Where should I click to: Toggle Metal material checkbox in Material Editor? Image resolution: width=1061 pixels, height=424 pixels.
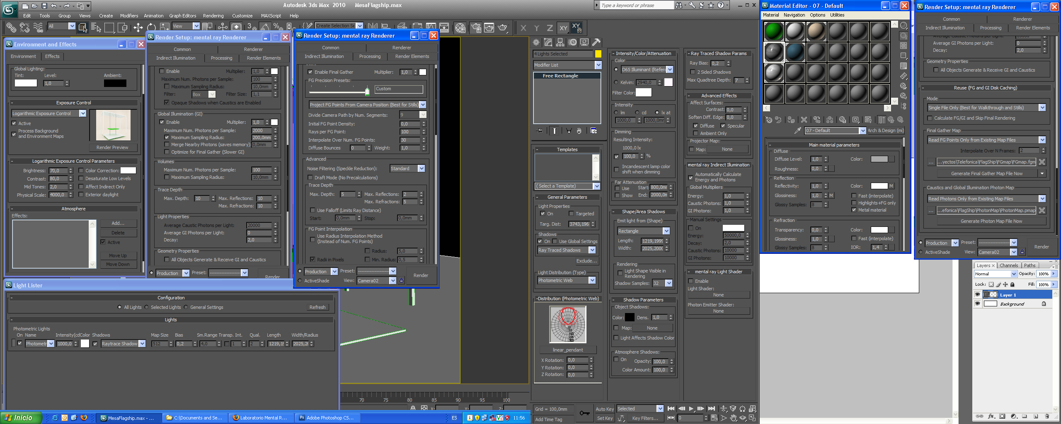tap(854, 210)
